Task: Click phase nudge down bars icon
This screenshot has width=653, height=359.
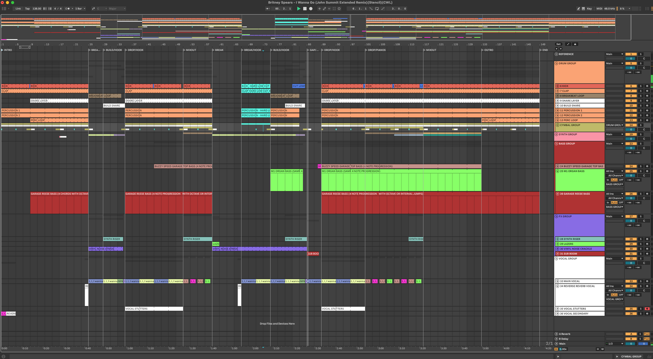Action: click(x=45, y=9)
